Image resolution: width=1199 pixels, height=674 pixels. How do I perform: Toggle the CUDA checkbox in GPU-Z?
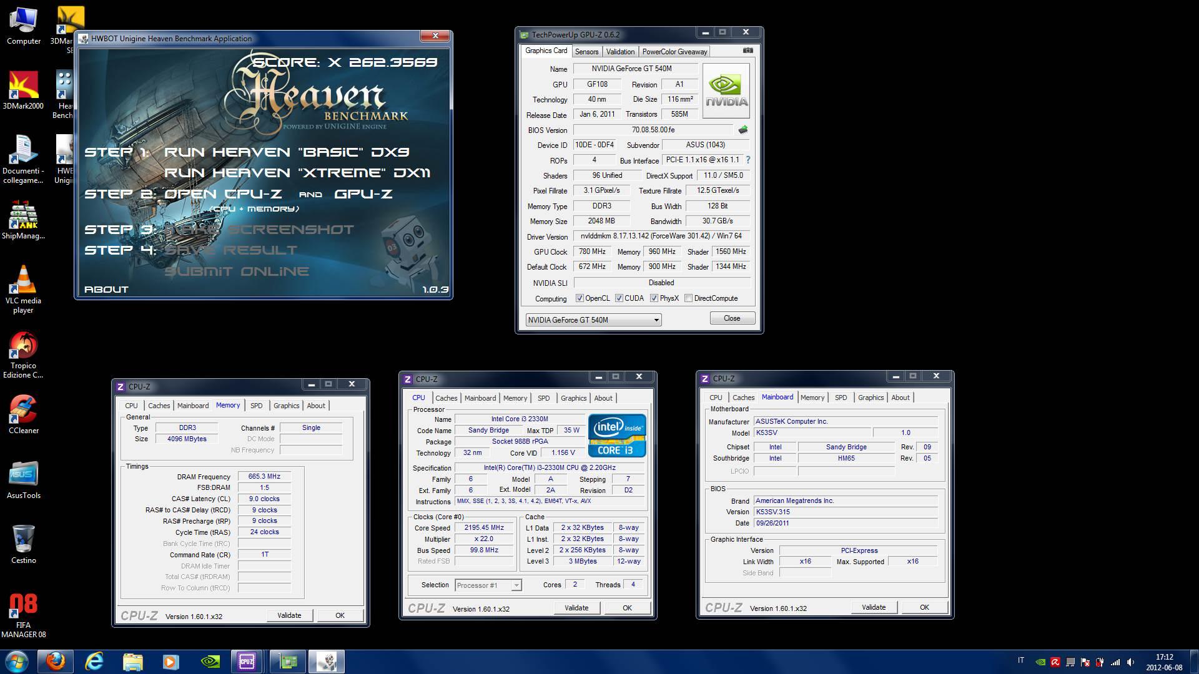pyautogui.click(x=619, y=298)
